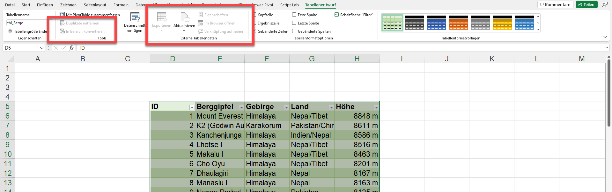612x192 pixels.
Task: Switch to the Formeln ribbon tab
Action: tap(121, 5)
